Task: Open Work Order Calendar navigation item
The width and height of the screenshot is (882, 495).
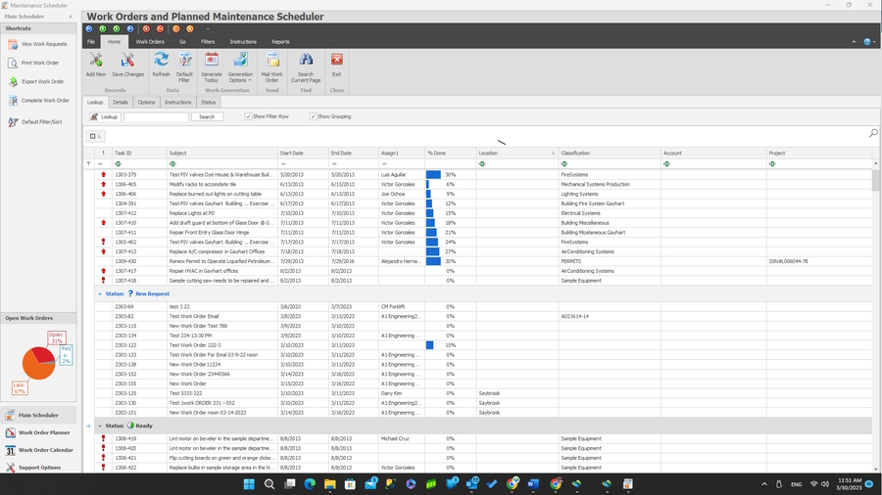Action: tap(38, 450)
